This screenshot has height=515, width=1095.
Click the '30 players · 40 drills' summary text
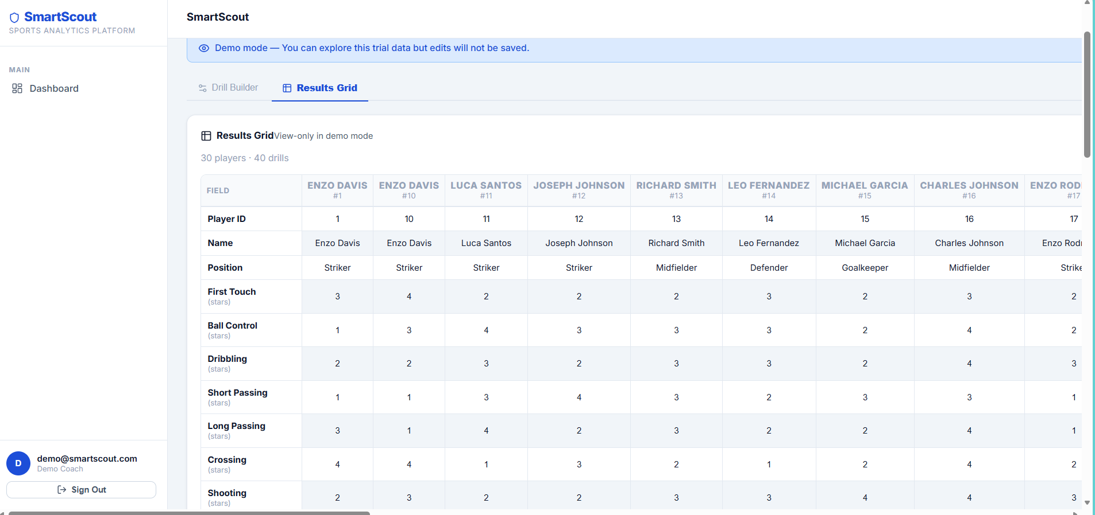(245, 158)
